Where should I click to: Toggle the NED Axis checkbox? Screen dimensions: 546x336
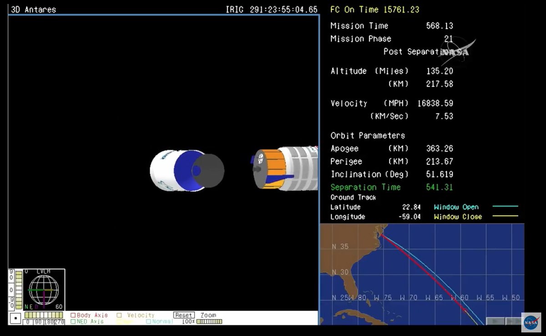73,321
